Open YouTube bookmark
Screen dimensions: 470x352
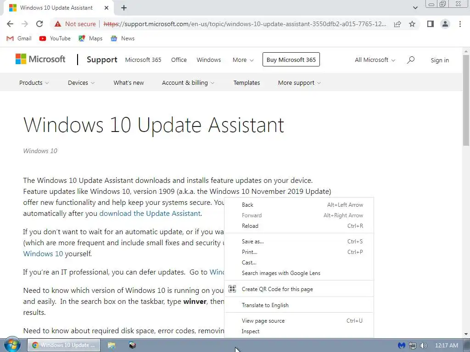click(55, 38)
